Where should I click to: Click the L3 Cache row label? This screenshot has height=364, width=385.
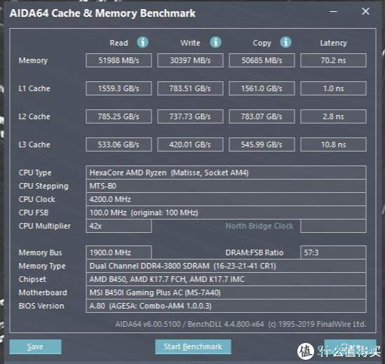pyautogui.click(x=34, y=144)
